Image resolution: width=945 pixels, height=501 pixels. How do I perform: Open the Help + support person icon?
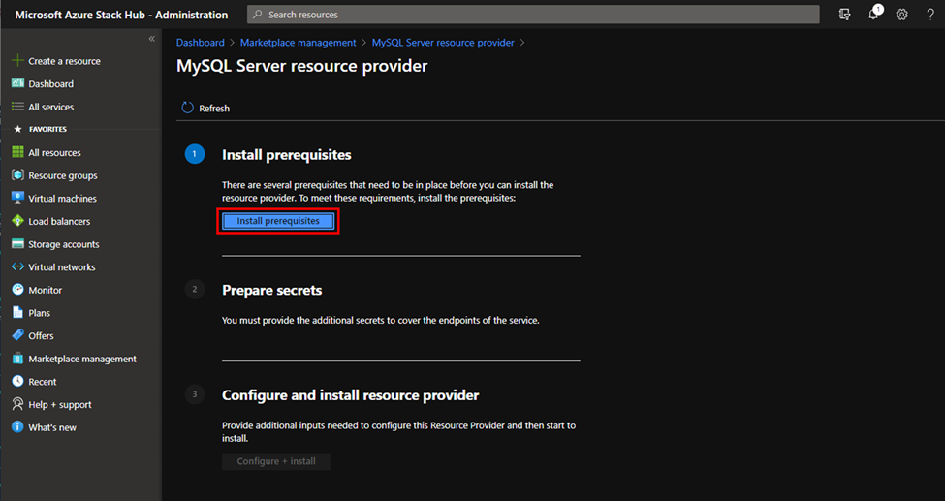pos(18,404)
